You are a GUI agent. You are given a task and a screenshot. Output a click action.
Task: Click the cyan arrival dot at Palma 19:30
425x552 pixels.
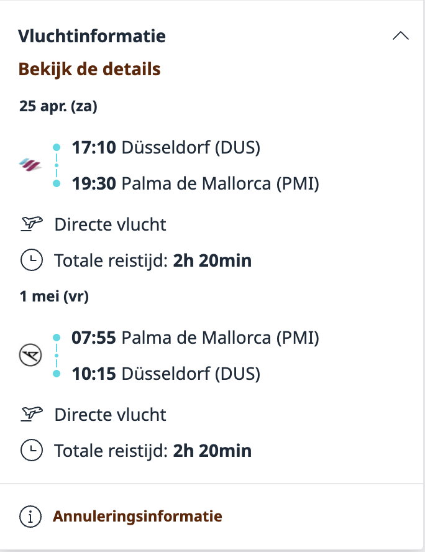(57, 182)
